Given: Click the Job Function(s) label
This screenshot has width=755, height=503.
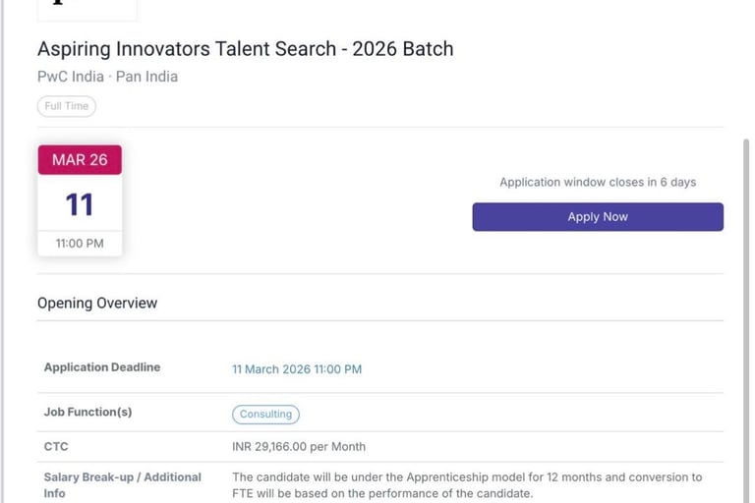Looking at the screenshot, I should tap(87, 413).
